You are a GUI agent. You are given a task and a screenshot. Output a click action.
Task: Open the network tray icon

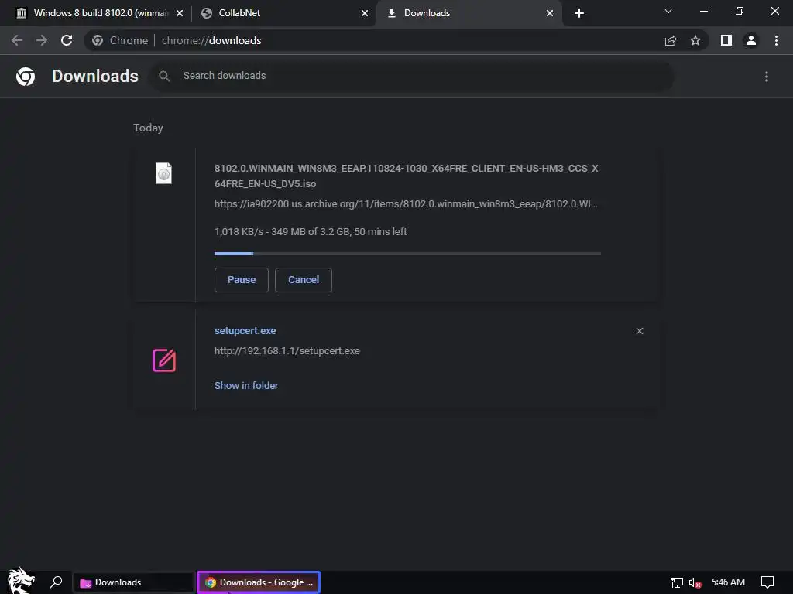676,582
